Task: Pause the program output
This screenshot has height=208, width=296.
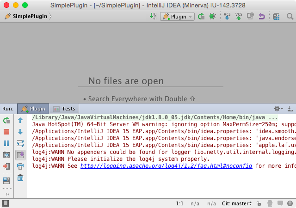Action: tap(6, 143)
